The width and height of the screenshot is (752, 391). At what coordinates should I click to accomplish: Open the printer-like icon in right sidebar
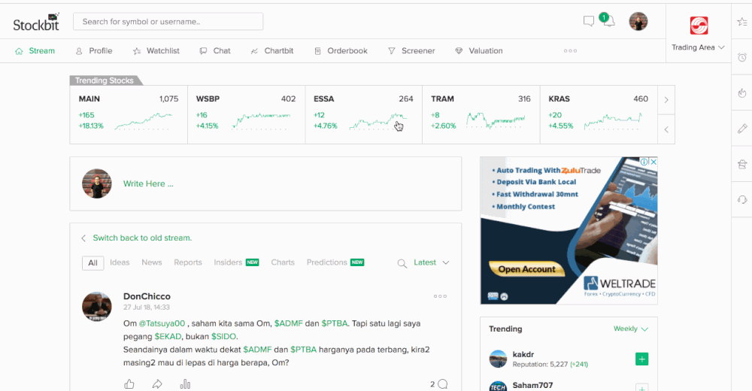point(742,164)
